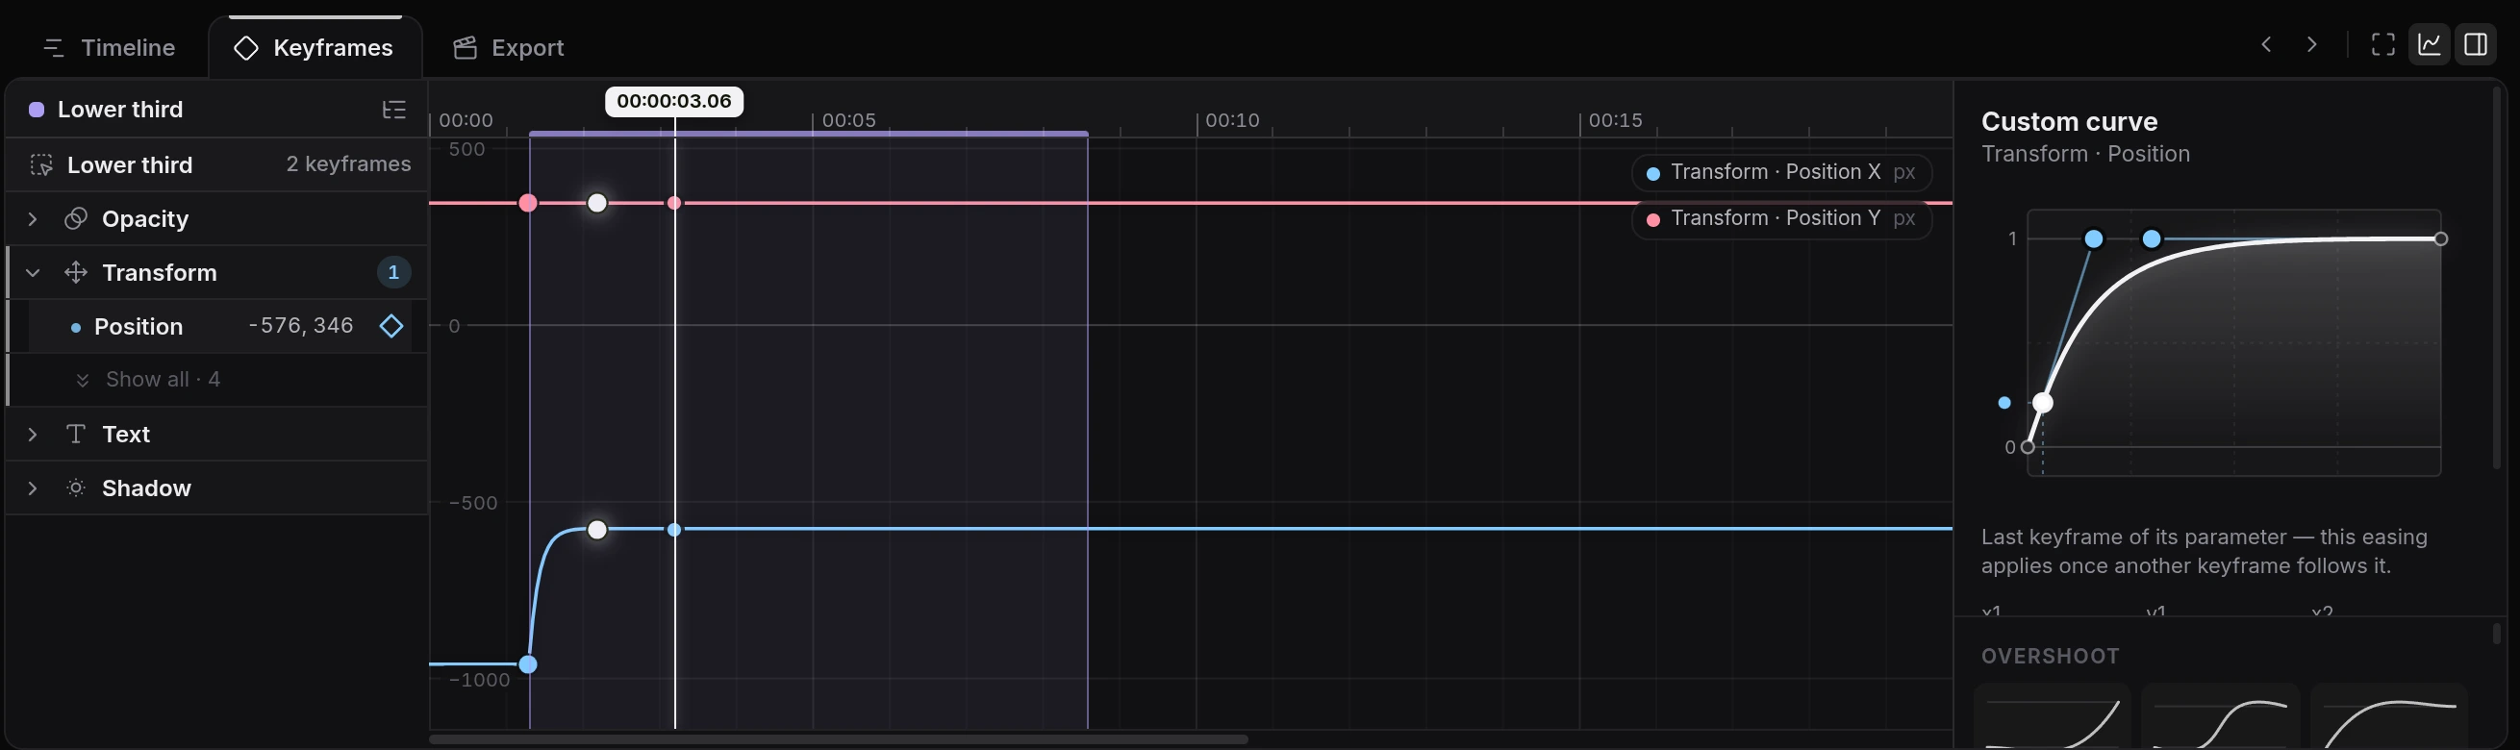Expand the Opacity group
Image resolution: width=2520 pixels, height=750 pixels.
click(x=33, y=219)
